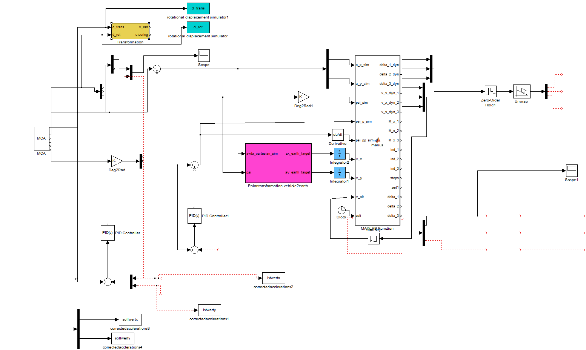The image size is (586, 350).
Task: Click the MCA block at left
Action: 42,138
